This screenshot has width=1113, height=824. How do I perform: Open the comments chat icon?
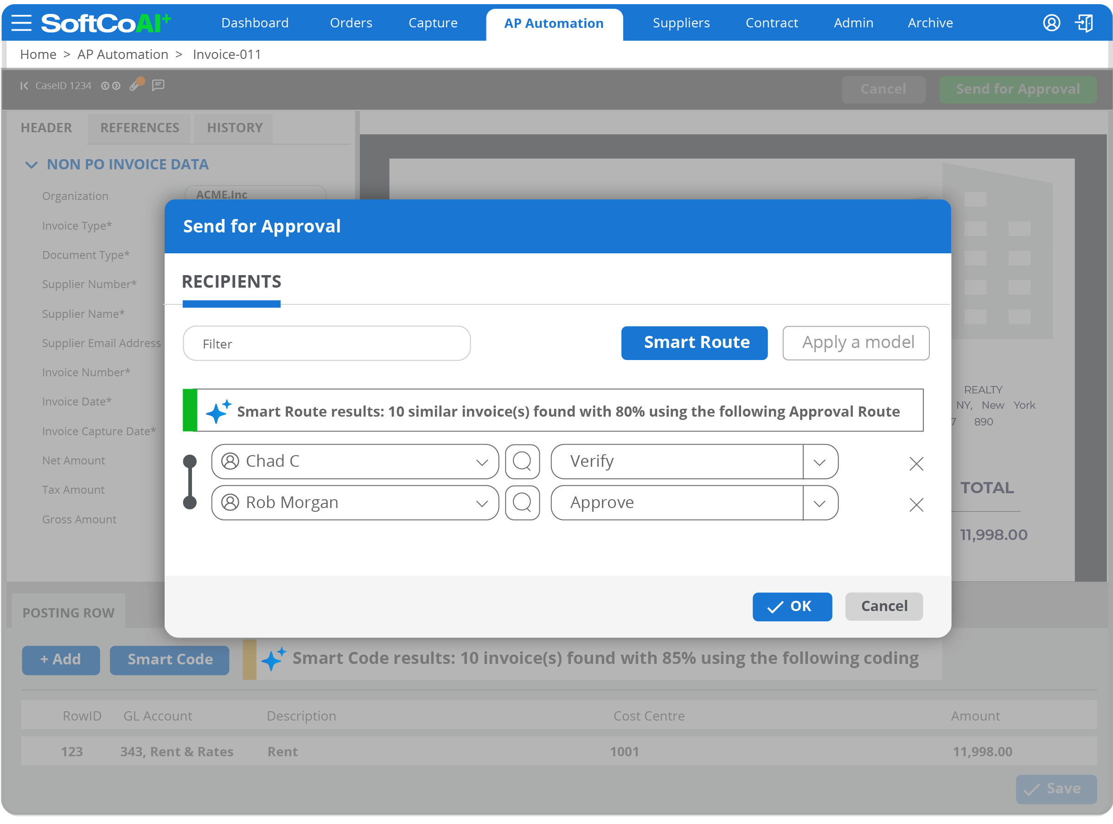pos(158,85)
